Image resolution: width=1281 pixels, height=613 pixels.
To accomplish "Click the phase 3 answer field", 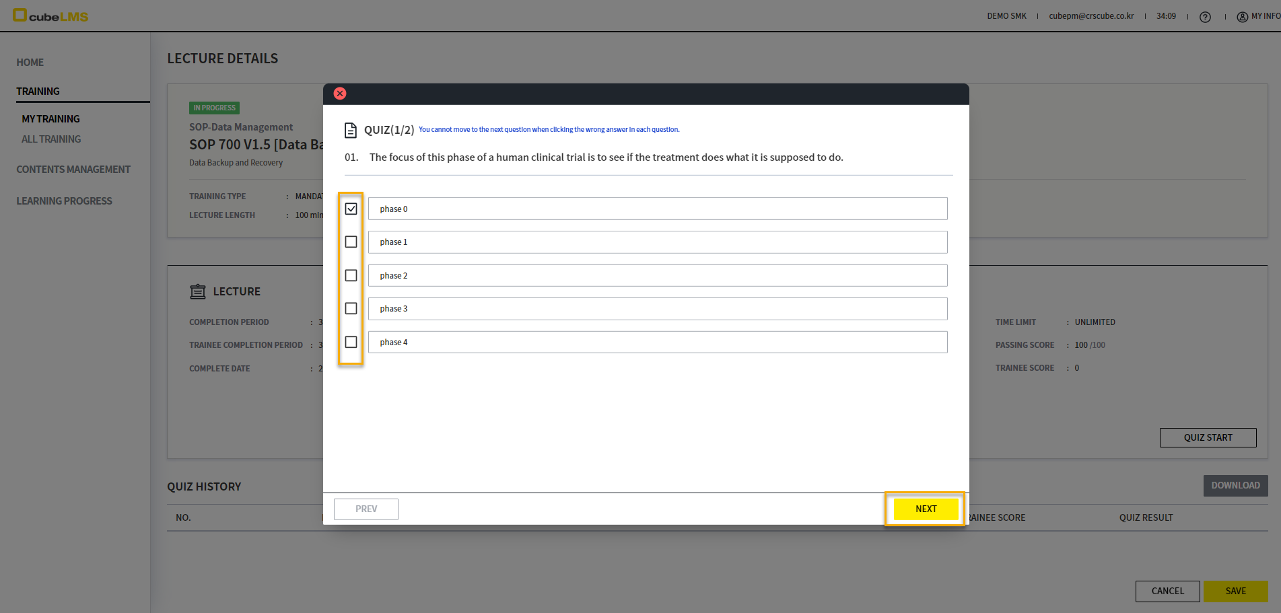I will click(x=658, y=309).
